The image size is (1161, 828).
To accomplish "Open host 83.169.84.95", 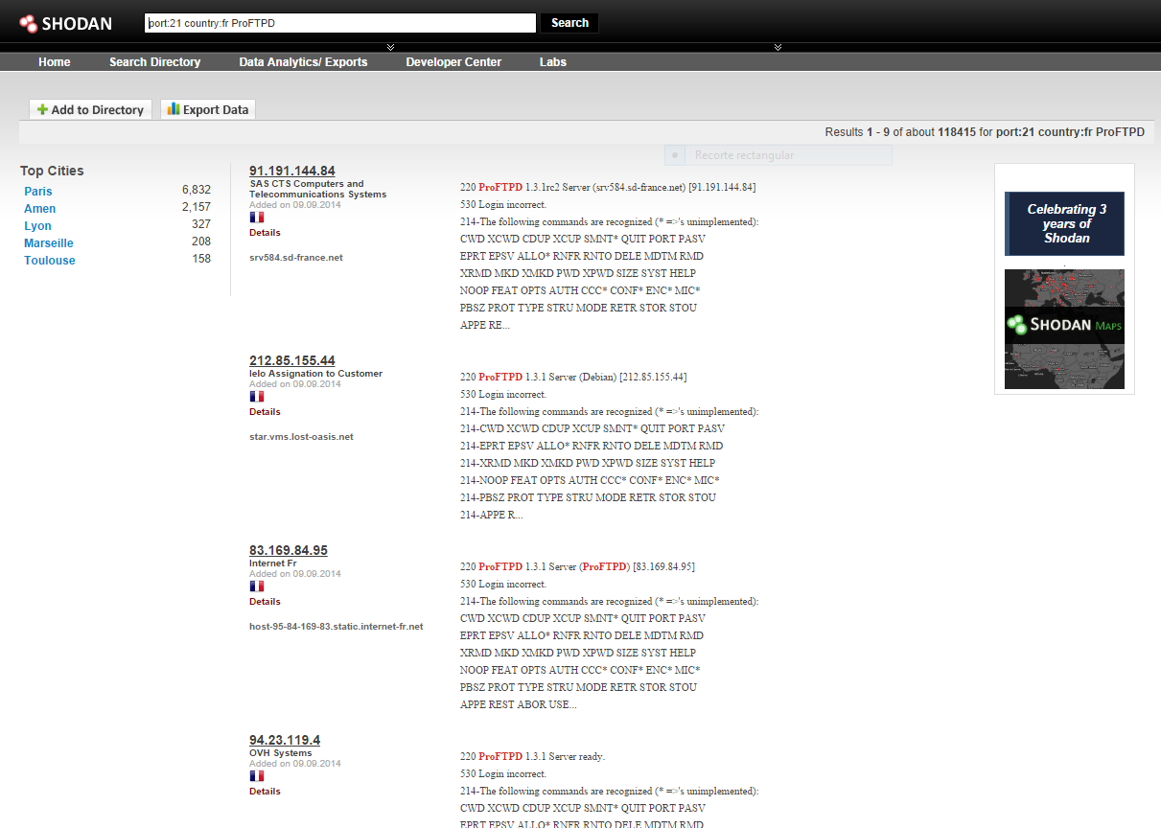I will pos(289,550).
